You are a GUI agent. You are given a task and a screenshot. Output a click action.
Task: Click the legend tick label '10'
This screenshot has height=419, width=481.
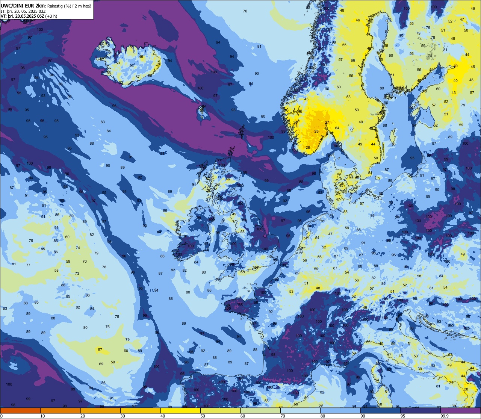pyautogui.click(x=42, y=416)
